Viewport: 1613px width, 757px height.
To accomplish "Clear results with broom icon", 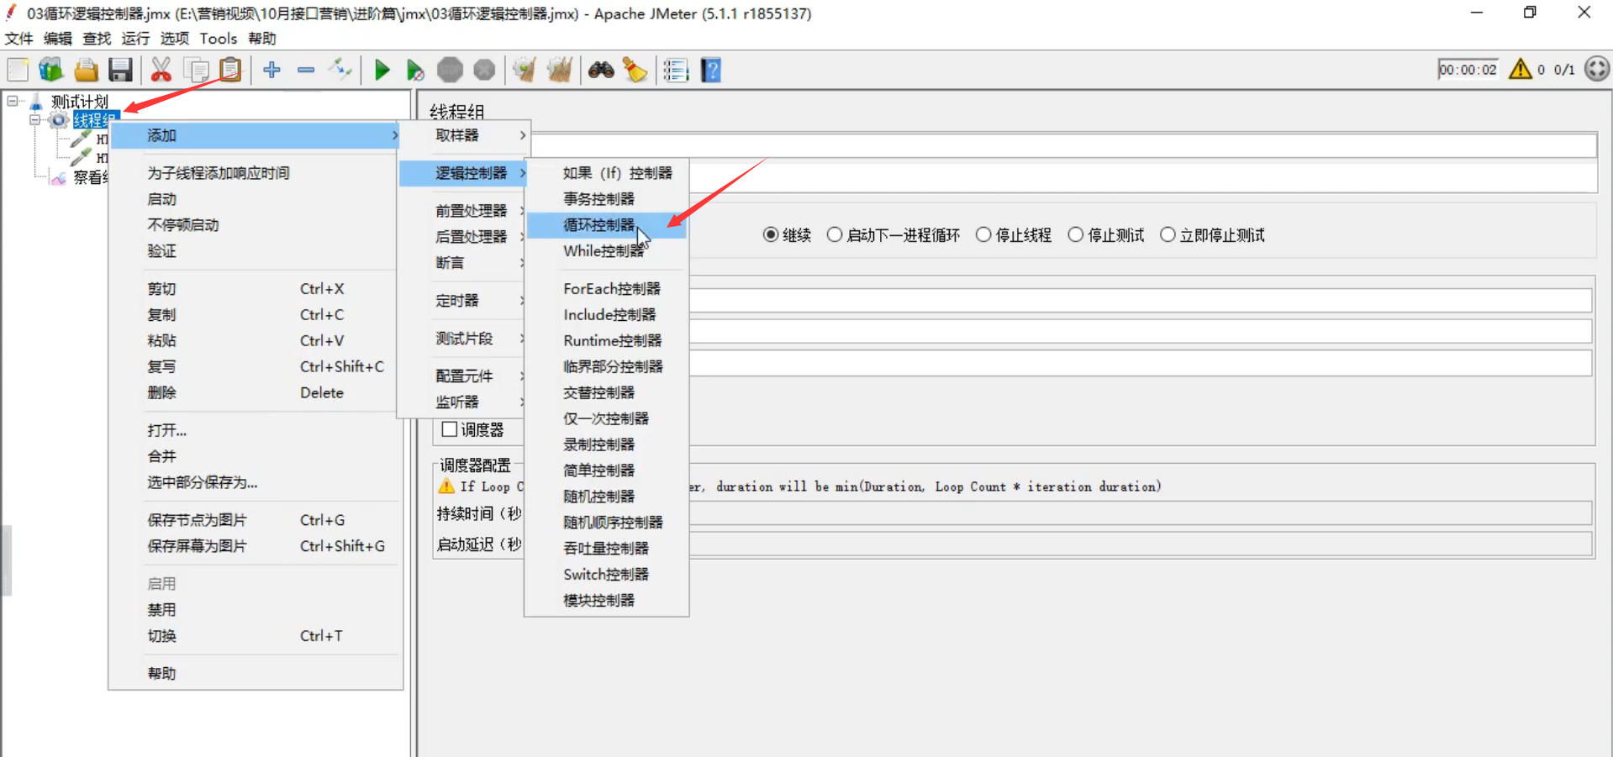I will (524, 70).
